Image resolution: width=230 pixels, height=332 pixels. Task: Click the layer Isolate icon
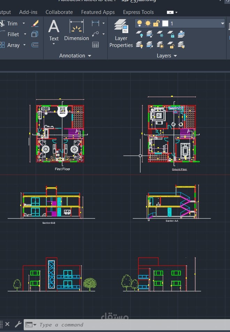[x=149, y=34]
